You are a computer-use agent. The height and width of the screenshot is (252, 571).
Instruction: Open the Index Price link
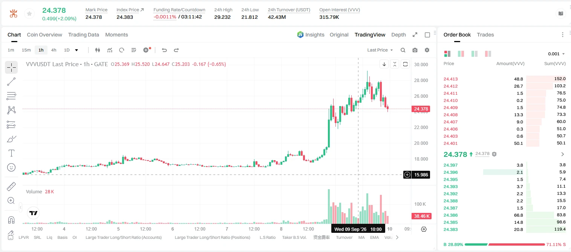(x=130, y=10)
